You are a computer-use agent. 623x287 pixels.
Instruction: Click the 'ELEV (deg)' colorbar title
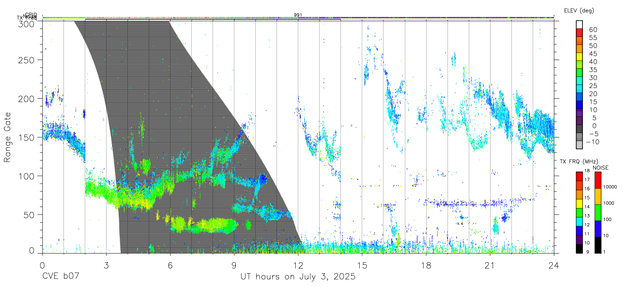579,11
